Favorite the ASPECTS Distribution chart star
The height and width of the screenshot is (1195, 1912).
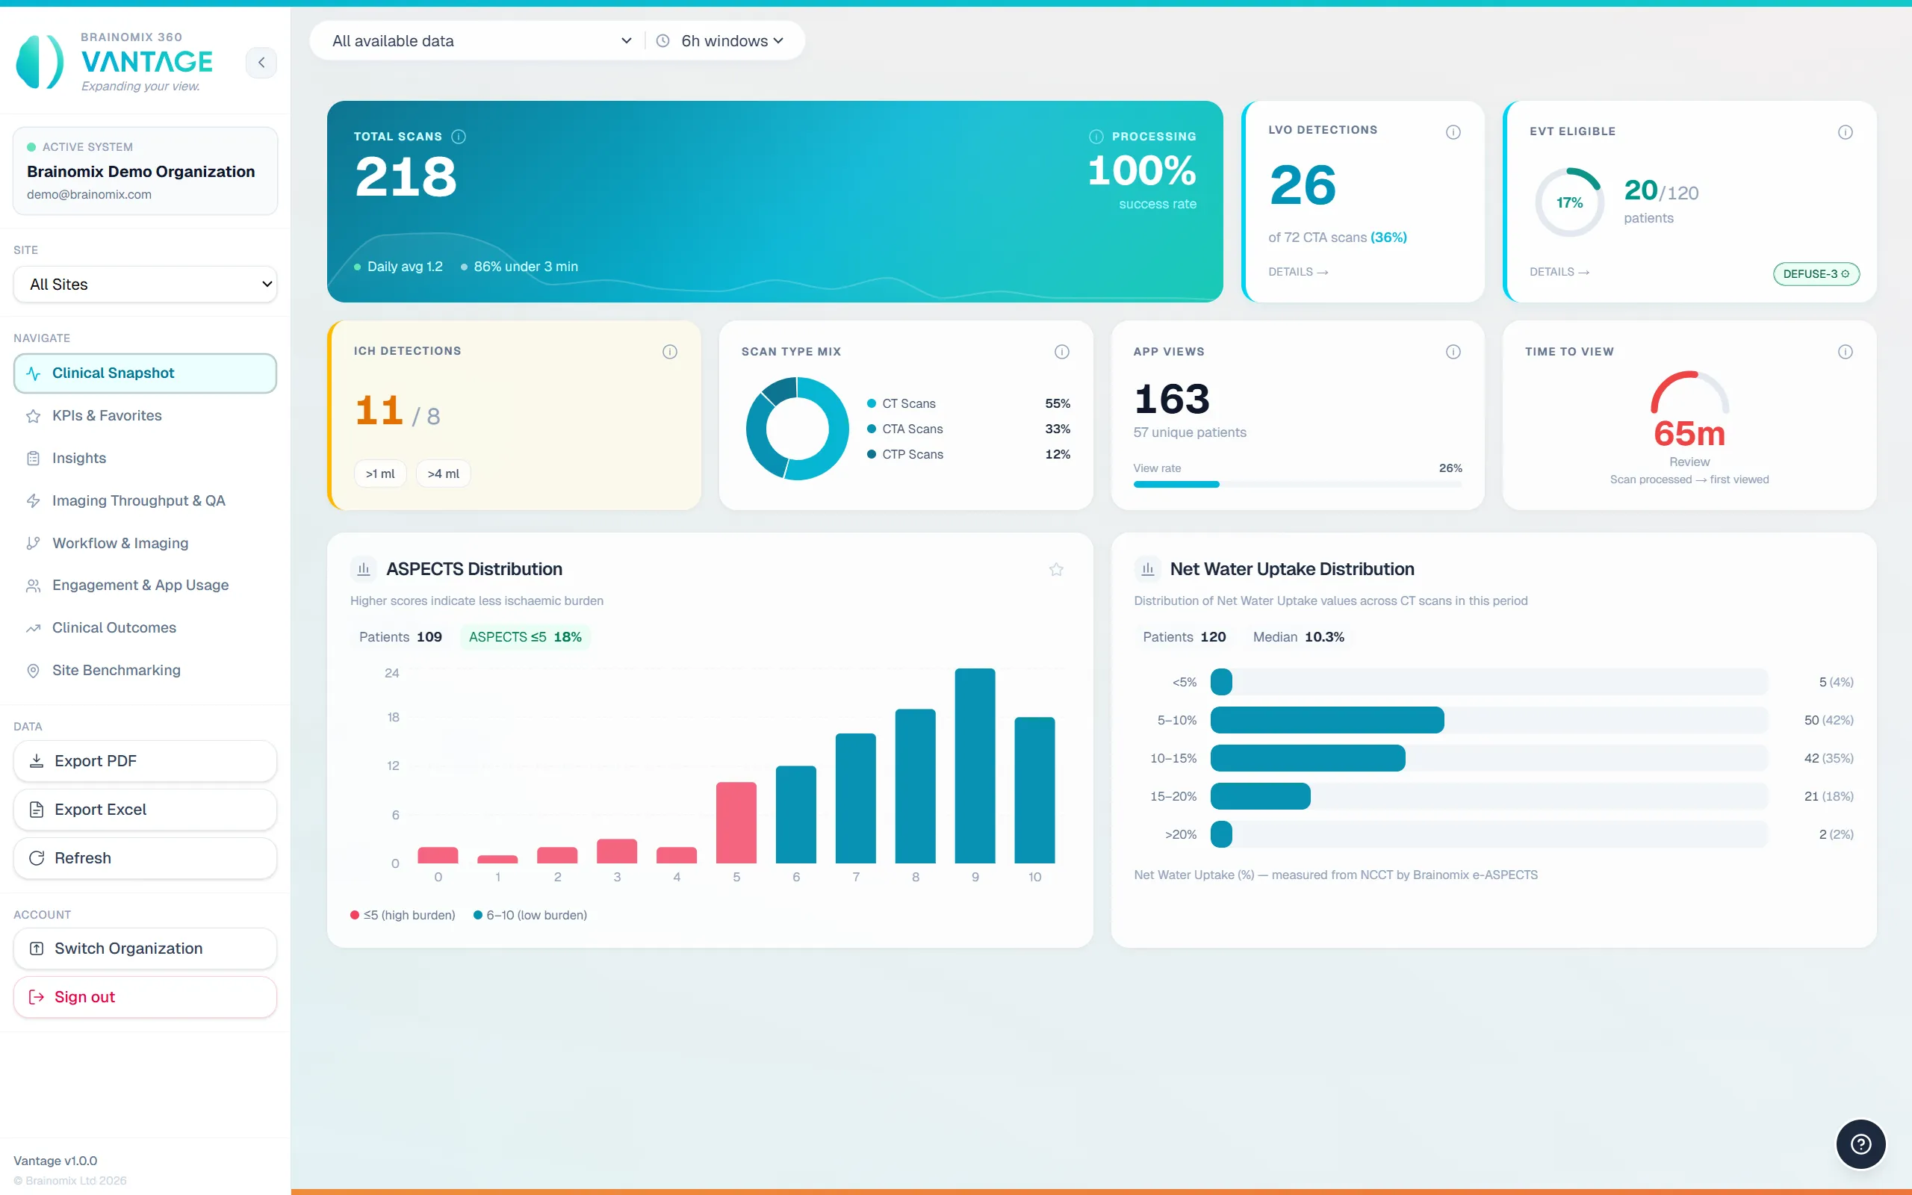[1055, 569]
